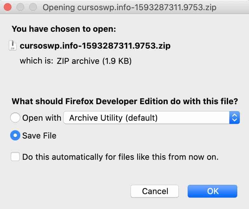
Task: Enable the "Do this automatically" checkbox
Action: [15, 157]
